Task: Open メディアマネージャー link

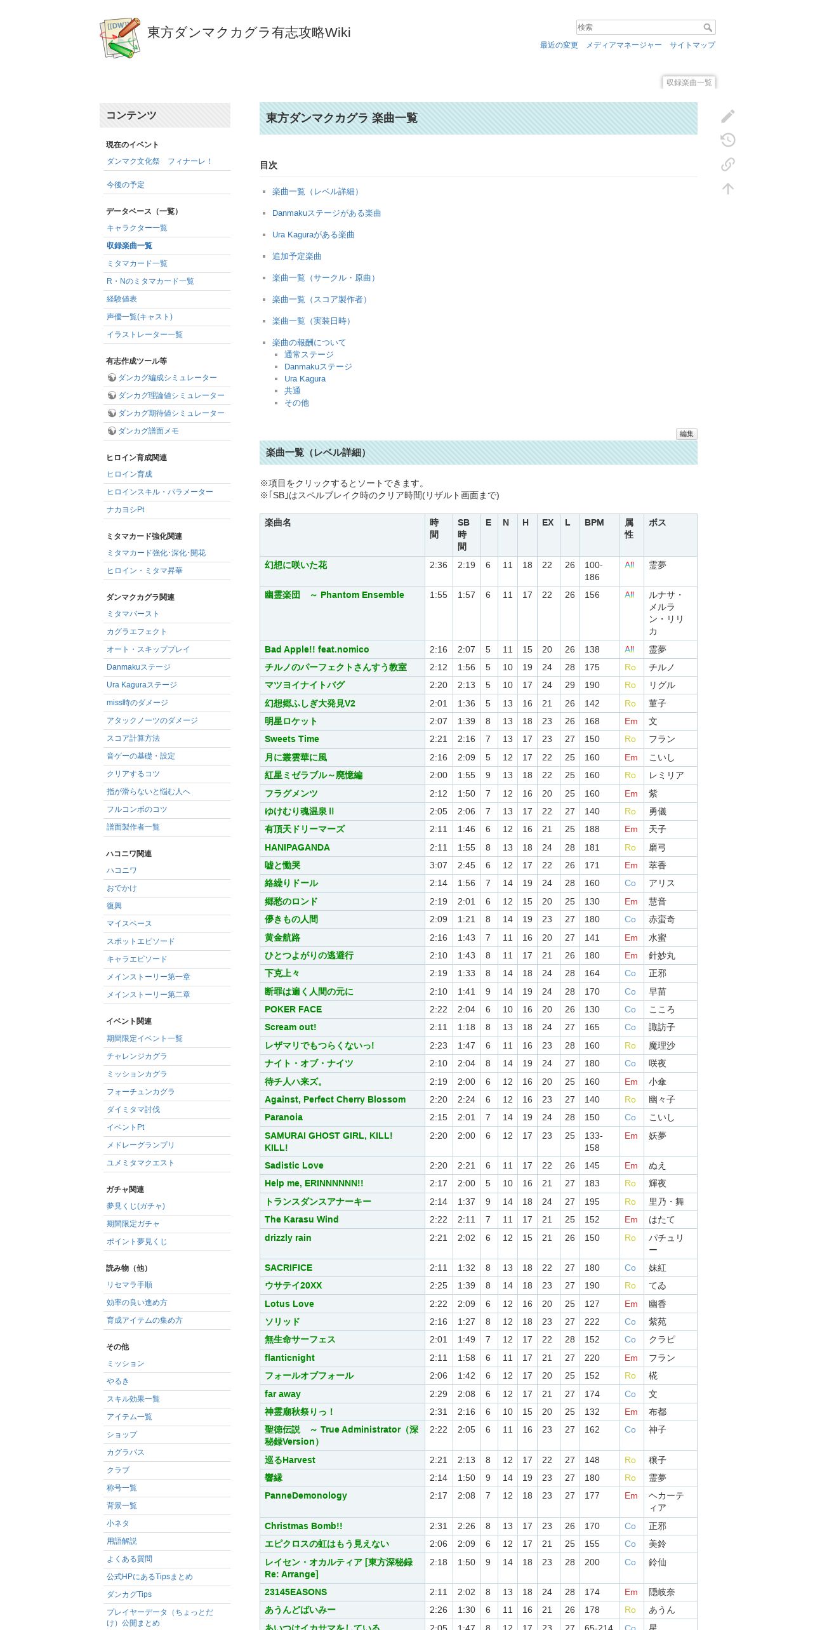Action: coord(623,45)
